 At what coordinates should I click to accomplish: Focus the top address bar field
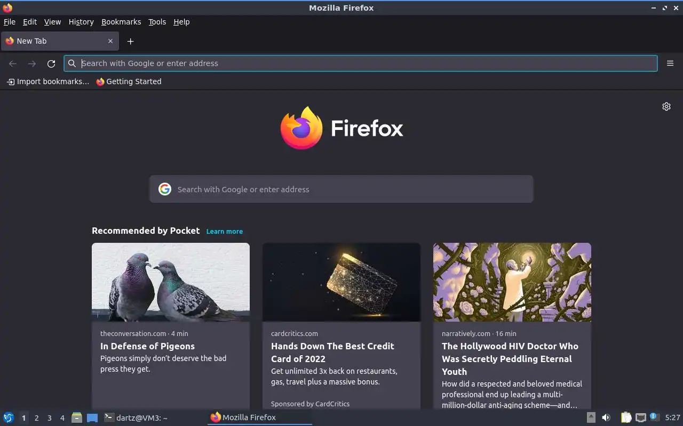[x=361, y=63]
